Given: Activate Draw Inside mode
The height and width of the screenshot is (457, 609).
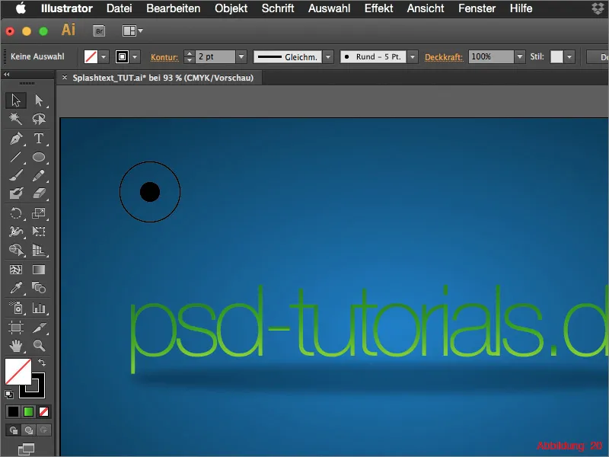Looking at the screenshot, I should pyautogui.click(x=43, y=430).
